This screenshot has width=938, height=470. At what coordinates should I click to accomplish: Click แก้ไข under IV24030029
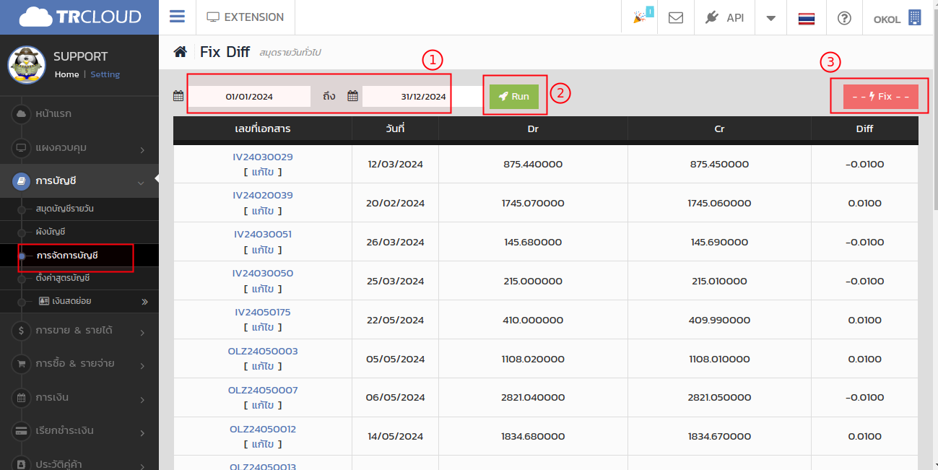[263, 172]
